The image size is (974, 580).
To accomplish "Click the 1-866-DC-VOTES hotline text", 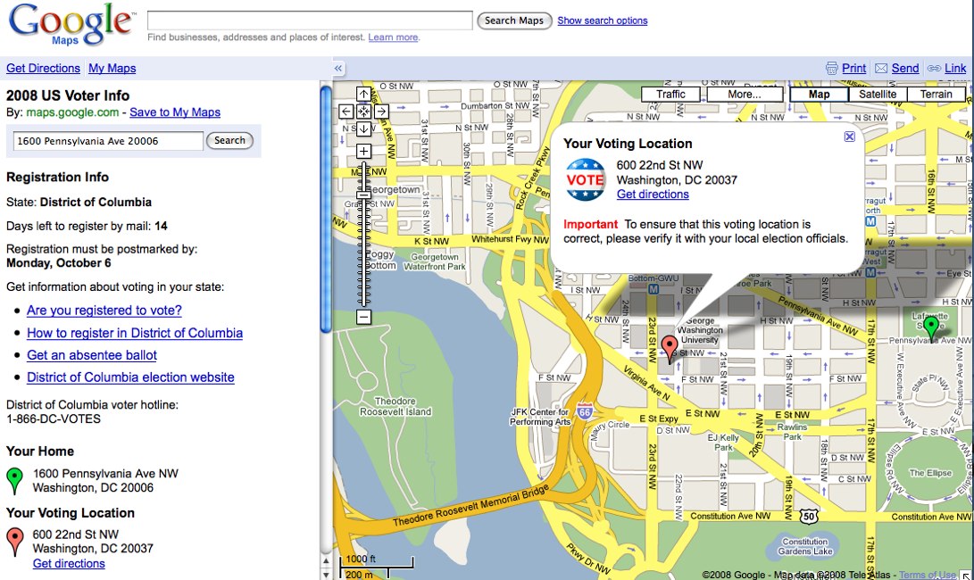I will pyautogui.click(x=54, y=419).
